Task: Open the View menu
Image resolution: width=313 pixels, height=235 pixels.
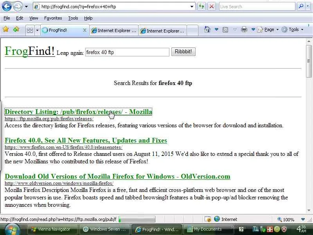Action: (x=34, y=18)
